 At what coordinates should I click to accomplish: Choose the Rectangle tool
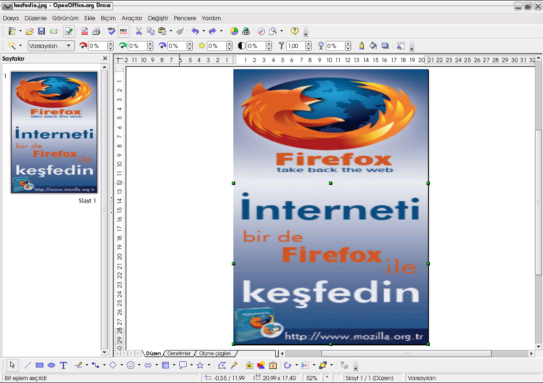[x=40, y=365]
